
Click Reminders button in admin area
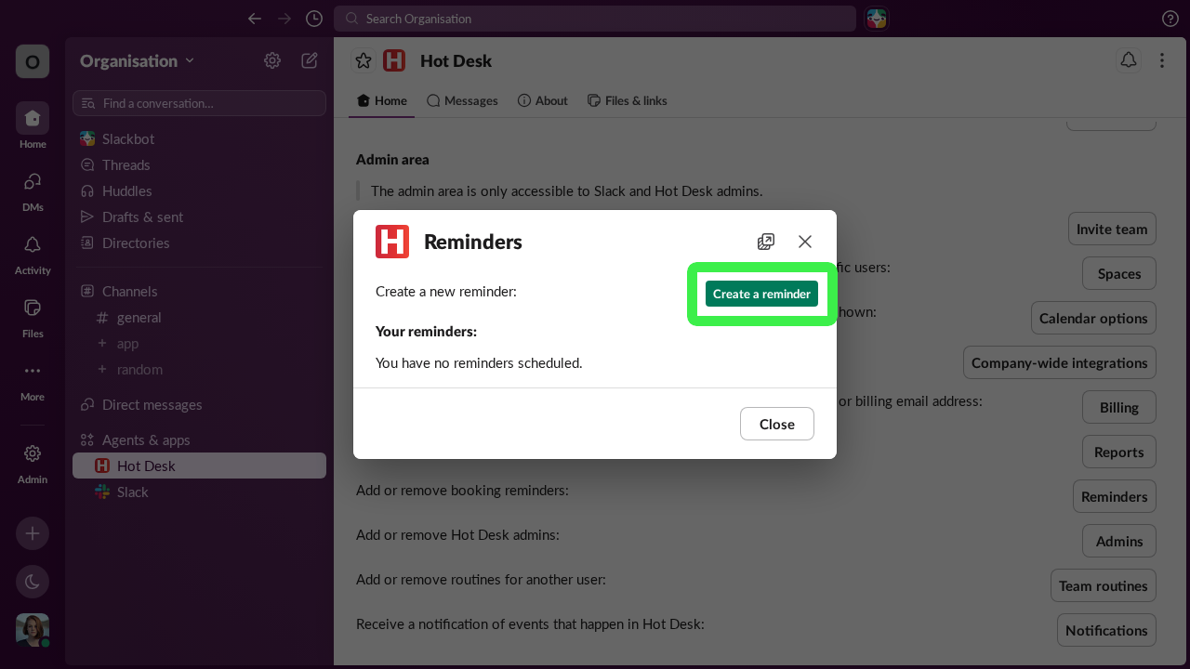(x=1115, y=496)
